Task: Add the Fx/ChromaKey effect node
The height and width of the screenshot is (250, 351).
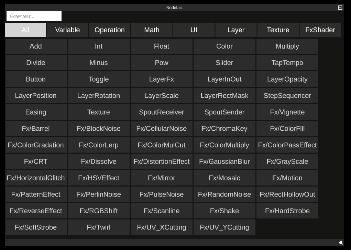Action: tap(224, 129)
